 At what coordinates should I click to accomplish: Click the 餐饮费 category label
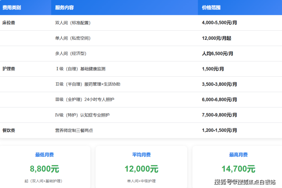point(9,130)
